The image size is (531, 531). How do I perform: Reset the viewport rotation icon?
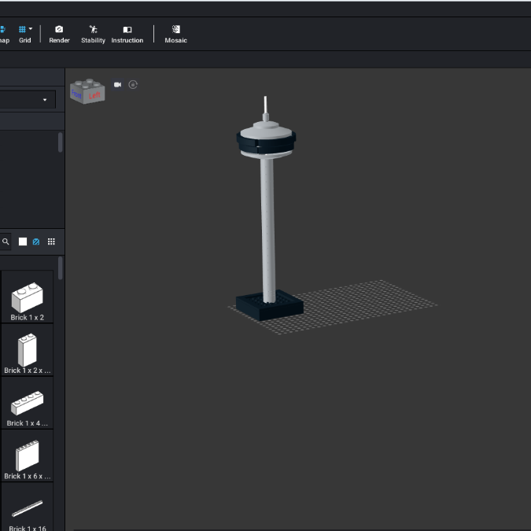coord(133,85)
